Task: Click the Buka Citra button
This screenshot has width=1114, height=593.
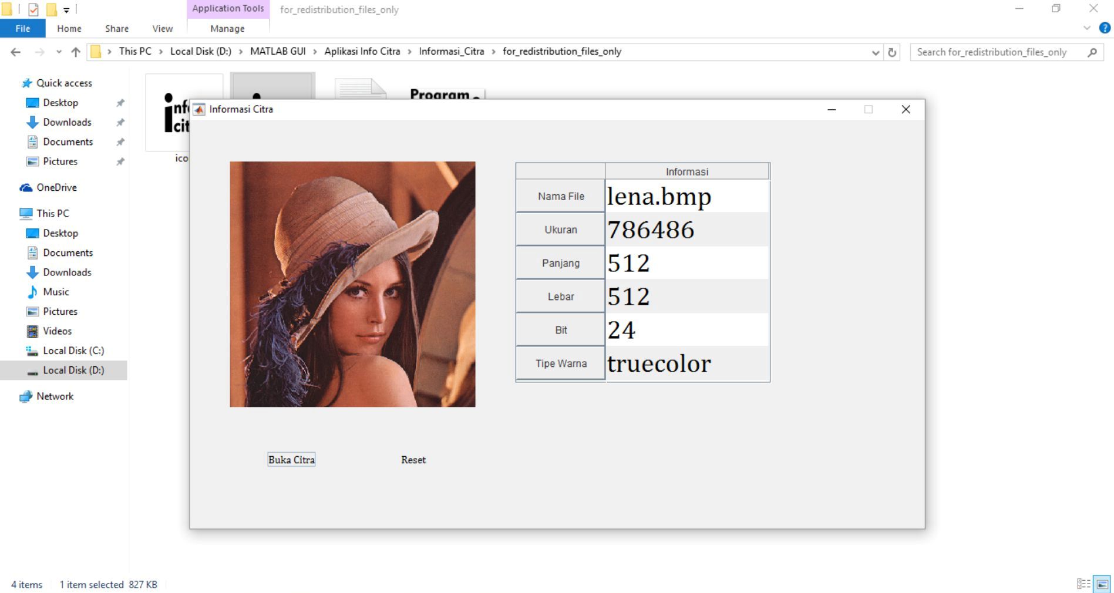Action: [x=291, y=460]
